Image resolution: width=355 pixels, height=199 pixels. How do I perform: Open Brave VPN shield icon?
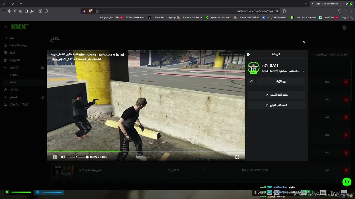(9, 11)
